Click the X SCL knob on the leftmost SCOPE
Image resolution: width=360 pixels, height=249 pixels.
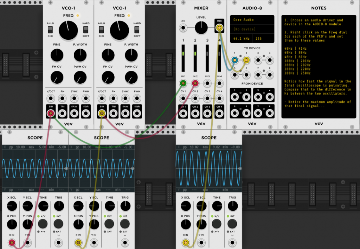tap(12, 206)
